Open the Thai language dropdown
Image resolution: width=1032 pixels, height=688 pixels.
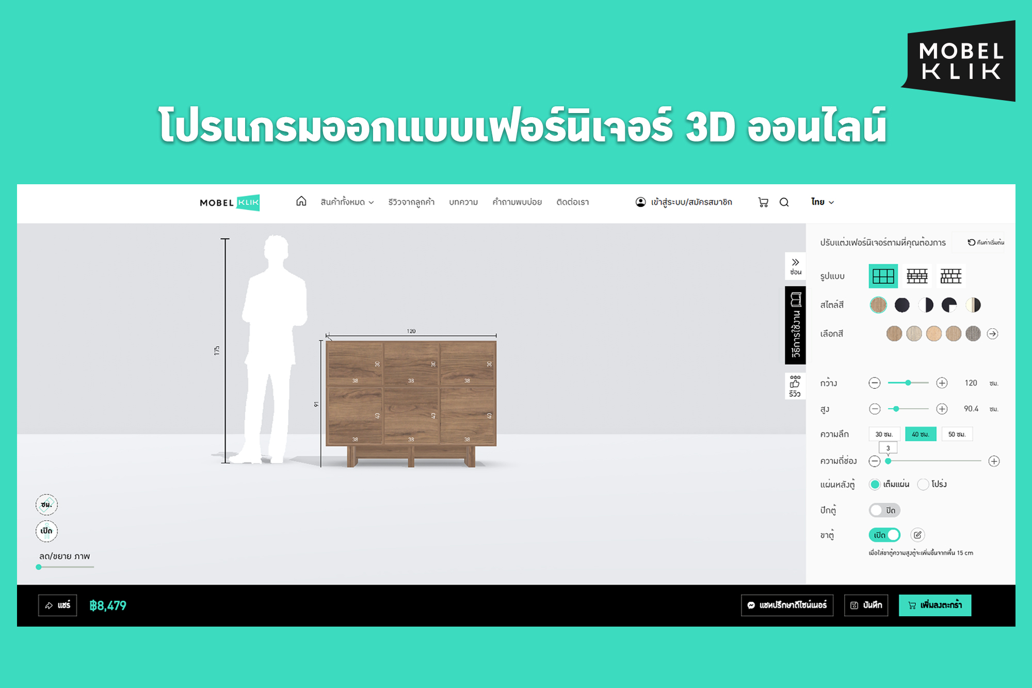pyautogui.click(x=822, y=202)
